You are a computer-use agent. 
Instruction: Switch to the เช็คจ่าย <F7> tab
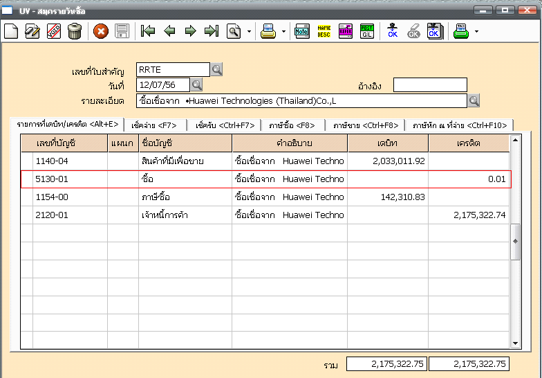(153, 125)
